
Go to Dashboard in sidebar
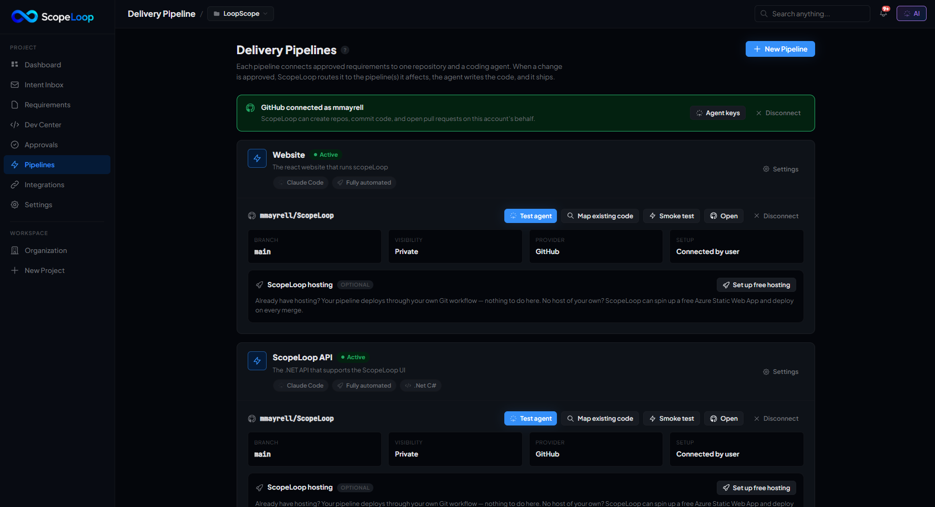click(x=57, y=65)
